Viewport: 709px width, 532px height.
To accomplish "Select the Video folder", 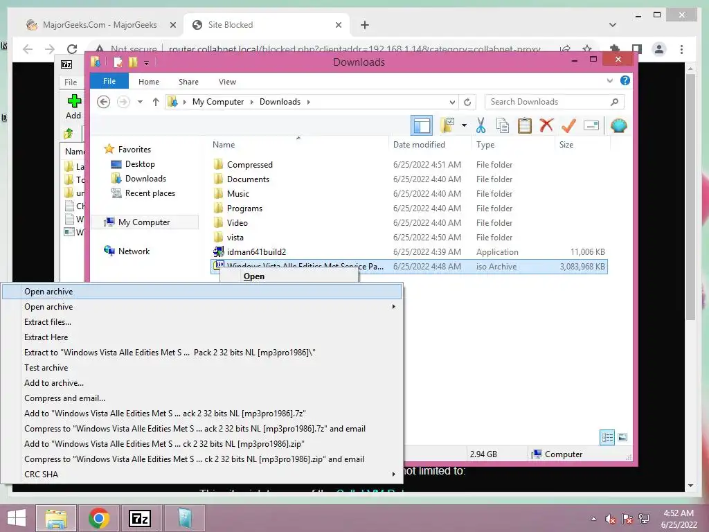I will (x=237, y=222).
